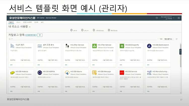Click the HIS-3Tier-Service title text
The width and height of the screenshot is (189, 106).
[x=104, y=45]
